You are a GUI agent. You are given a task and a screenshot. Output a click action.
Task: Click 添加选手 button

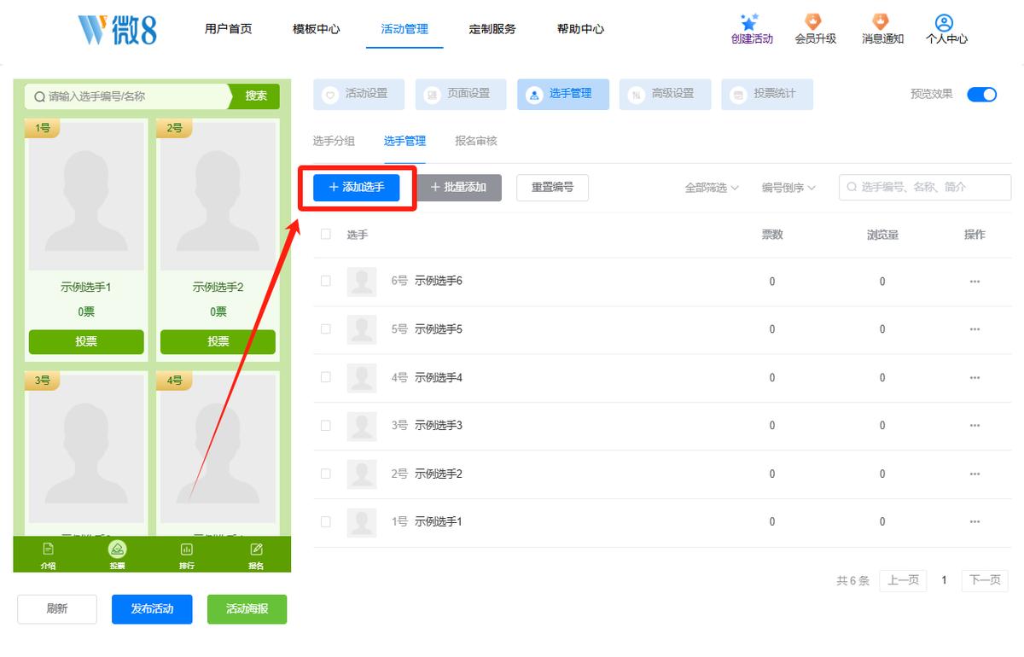tap(357, 188)
